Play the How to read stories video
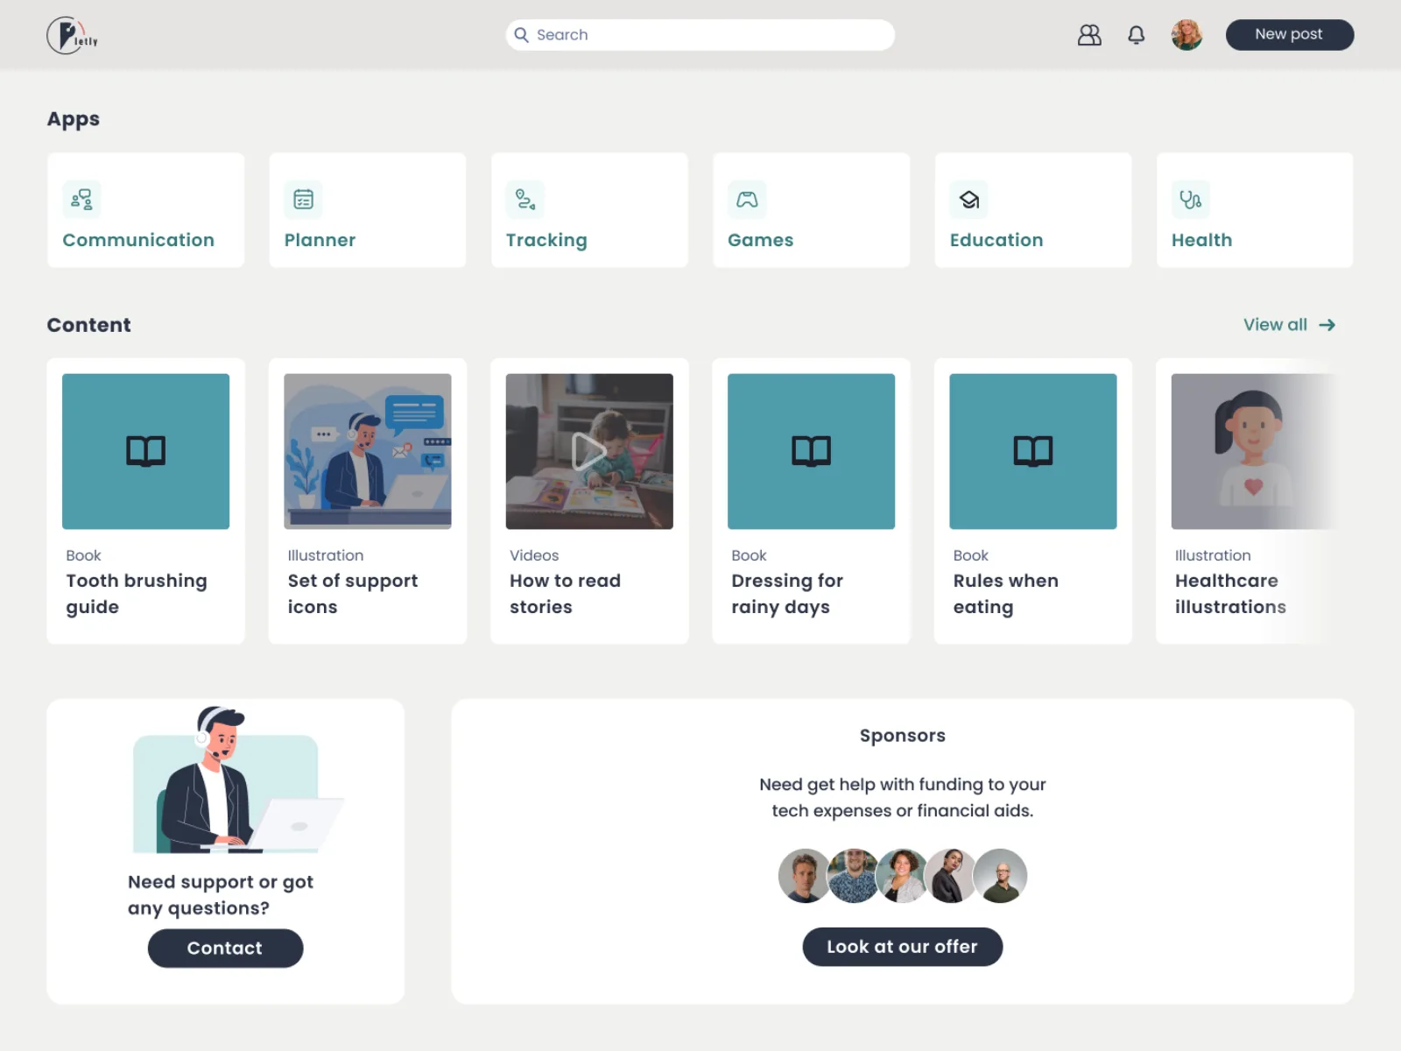Image resolution: width=1401 pixels, height=1051 pixels. 589,452
